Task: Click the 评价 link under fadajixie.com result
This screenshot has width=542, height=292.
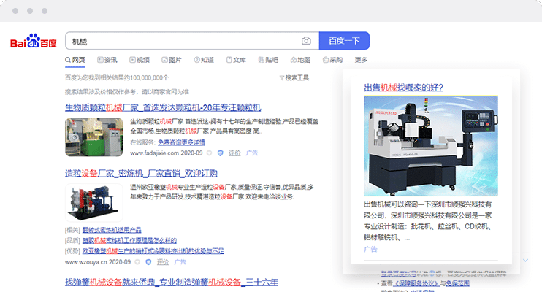Action: pyautogui.click(x=234, y=154)
